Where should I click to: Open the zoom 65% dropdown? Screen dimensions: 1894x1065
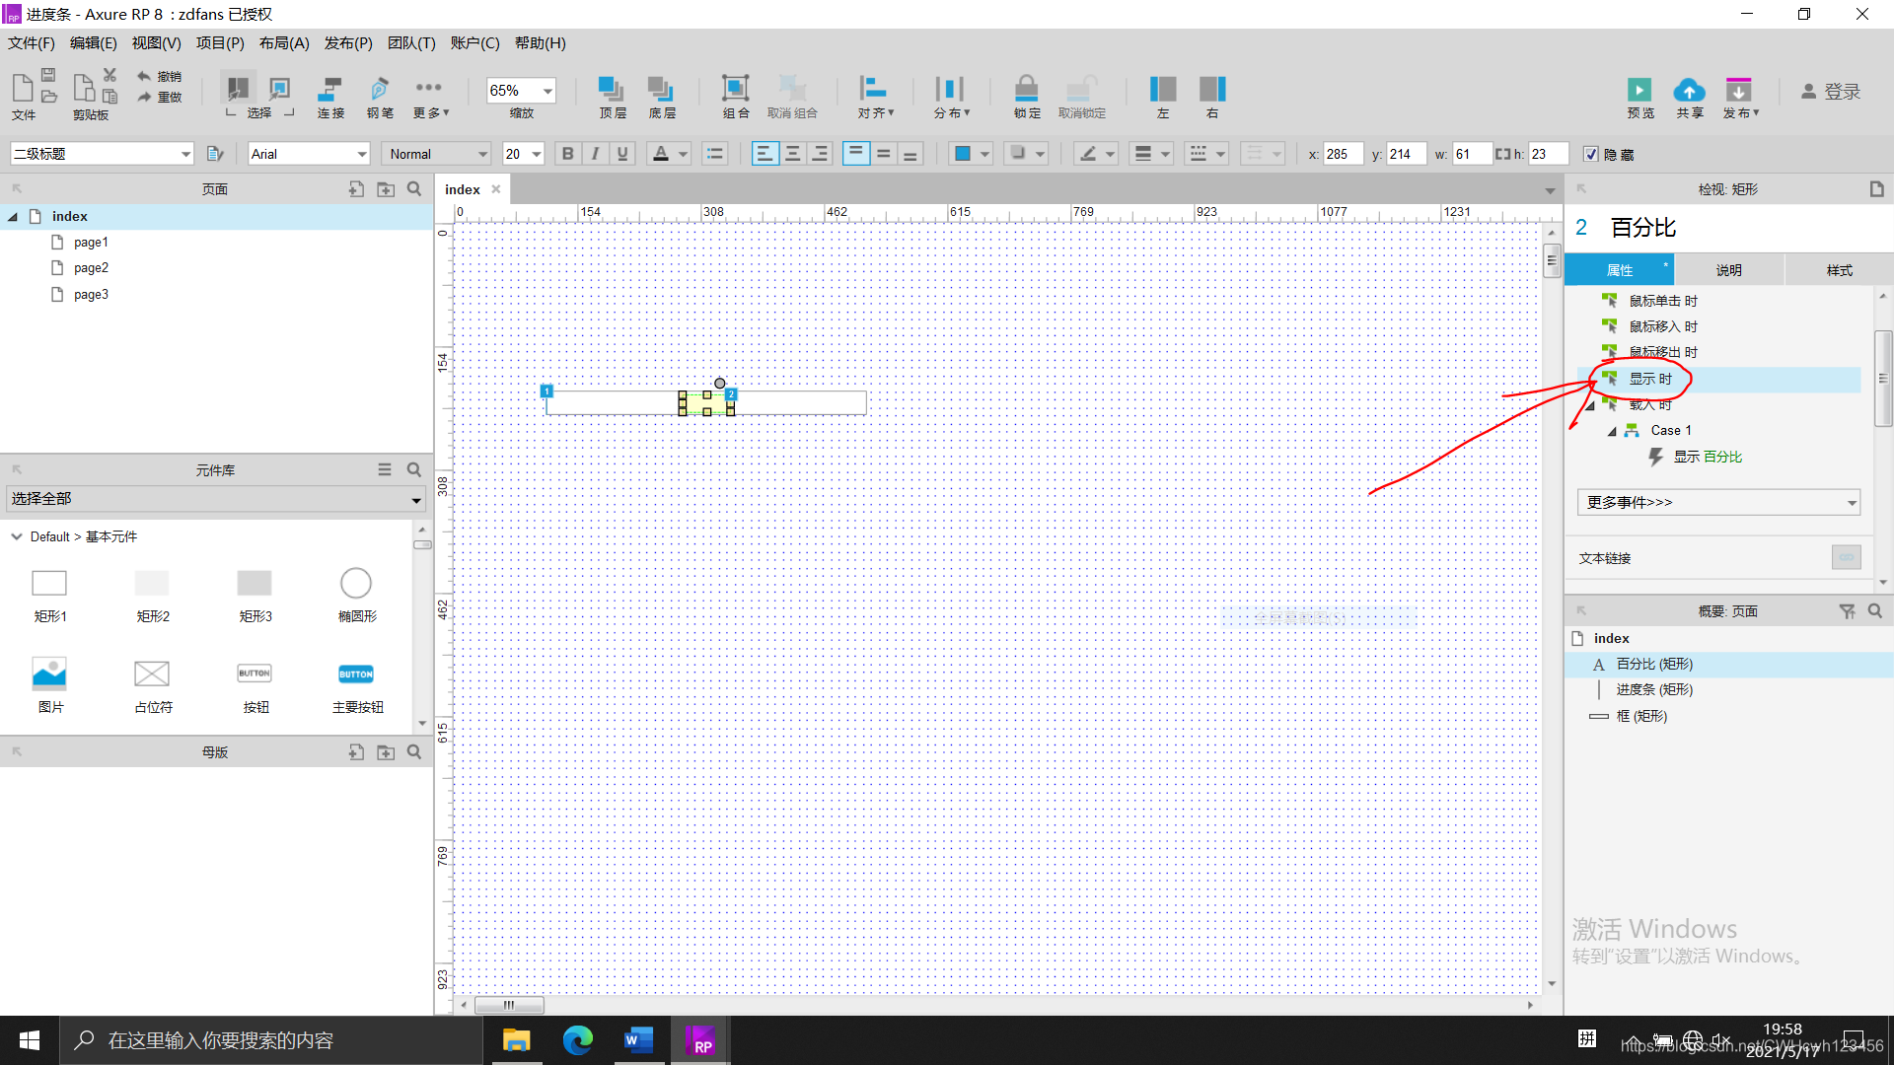pyautogui.click(x=547, y=91)
